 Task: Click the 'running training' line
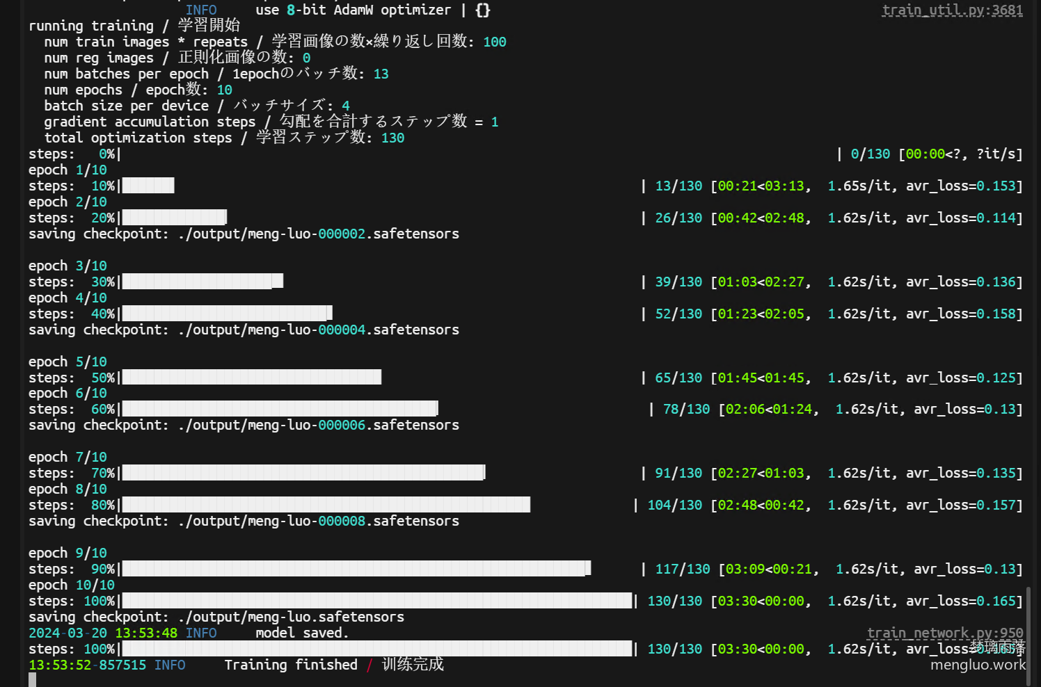(134, 26)
